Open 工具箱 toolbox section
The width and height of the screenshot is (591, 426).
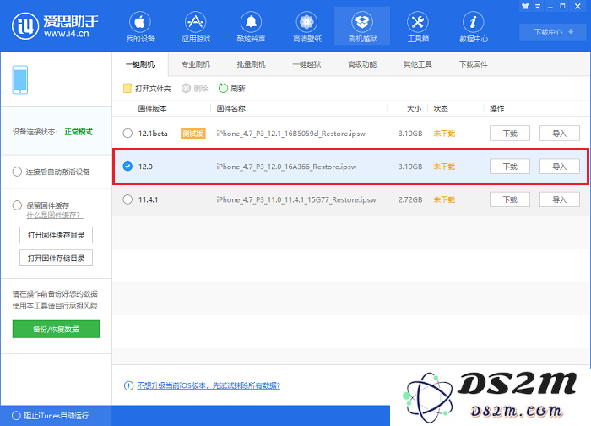click(x=418, y=26)
